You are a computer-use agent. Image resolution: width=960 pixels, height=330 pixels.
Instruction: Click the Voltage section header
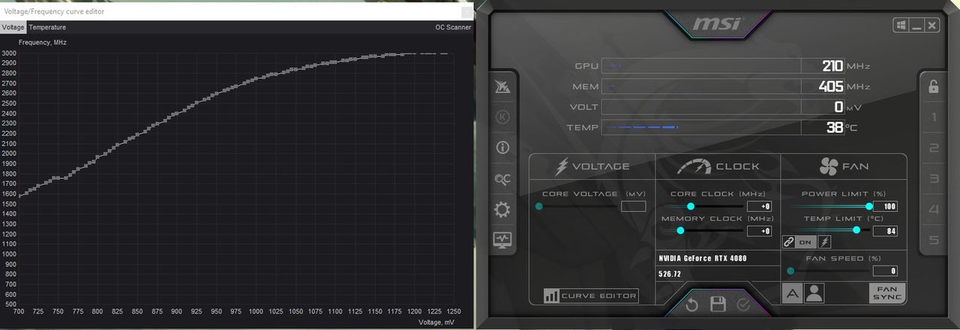592,166
